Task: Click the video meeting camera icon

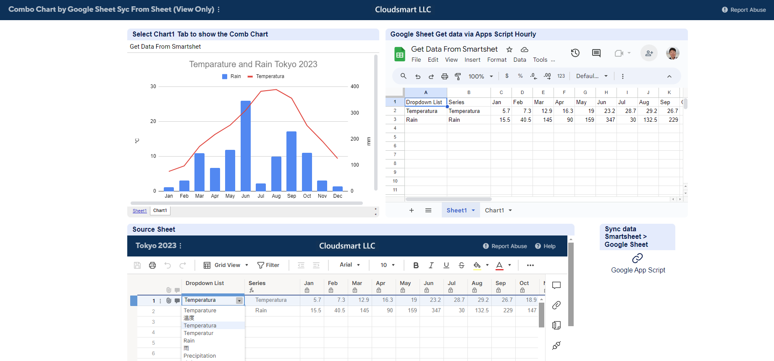Action: 619,53
